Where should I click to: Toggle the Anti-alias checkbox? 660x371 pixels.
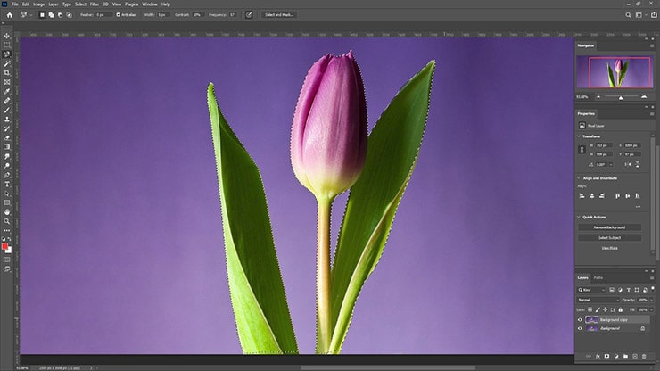(x=120, y=15)
